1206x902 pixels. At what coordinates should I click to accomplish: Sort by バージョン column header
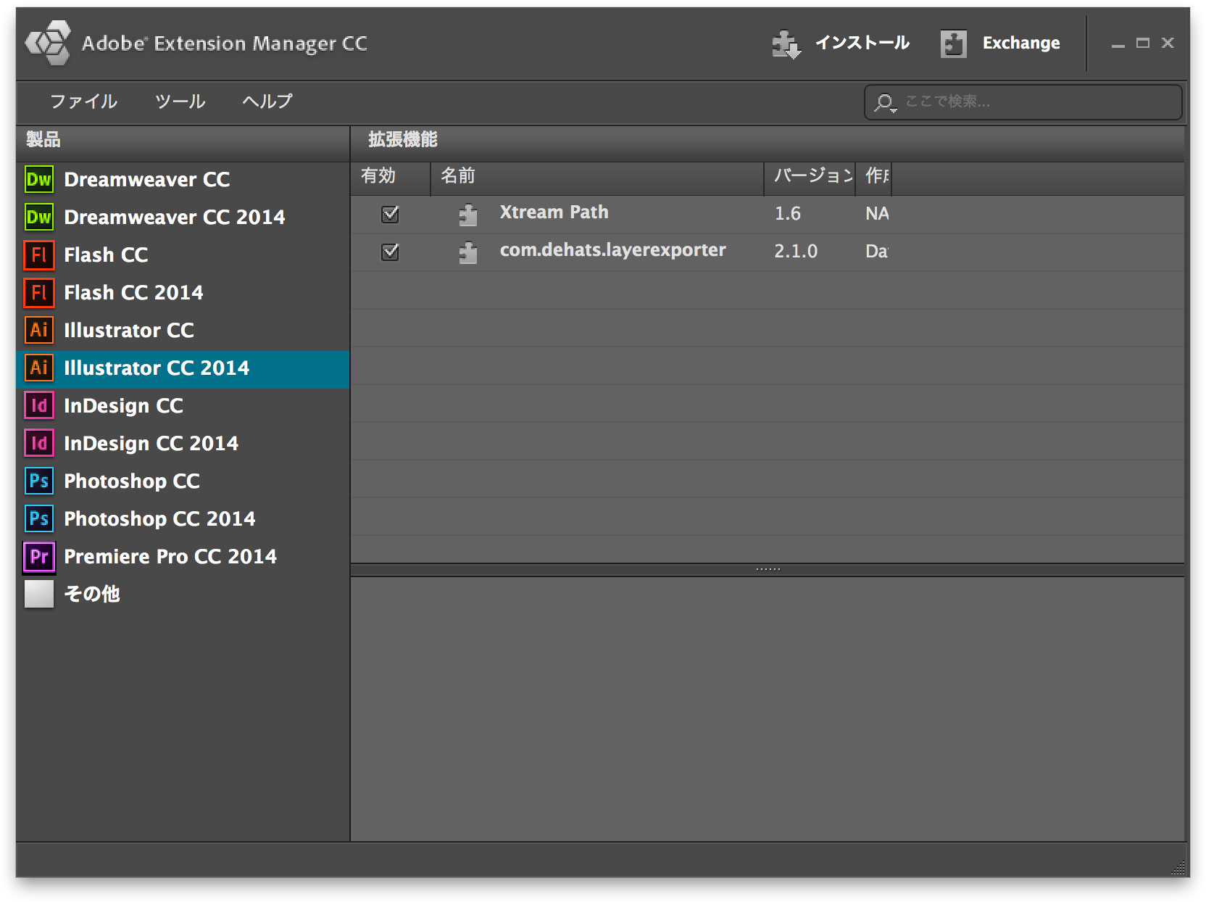click(810, 178)
